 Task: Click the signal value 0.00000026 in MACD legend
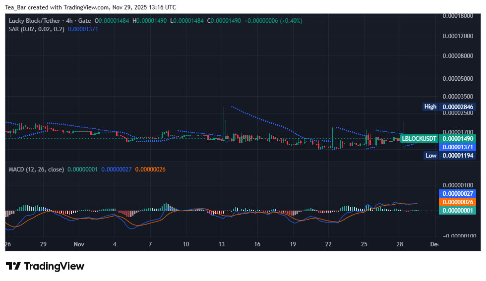[x=150, y=169]
